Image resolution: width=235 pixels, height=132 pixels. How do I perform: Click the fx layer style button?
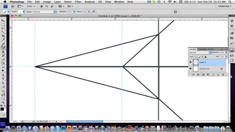(x=198, y=74)
